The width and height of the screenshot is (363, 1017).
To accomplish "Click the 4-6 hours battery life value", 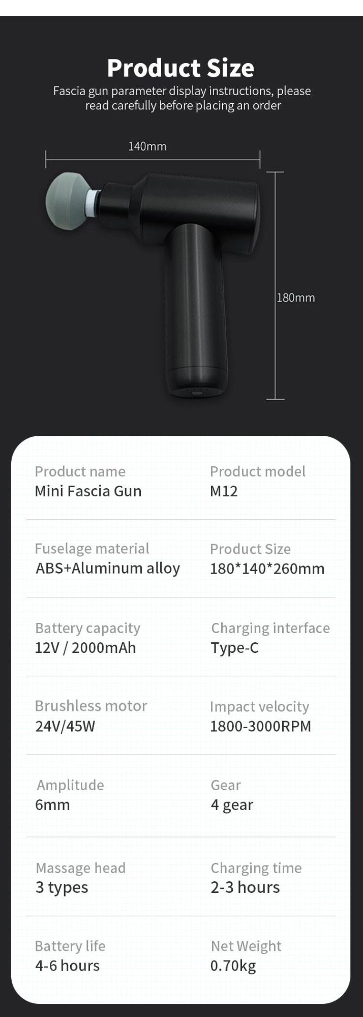I will (x=68, y=966).
